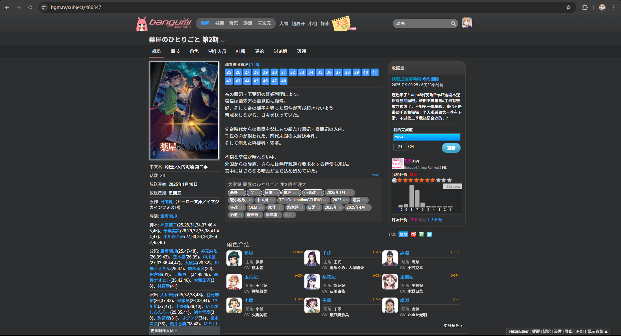Bookmark this page with star icon
Viewport: 621px width, 336px height.
coord(568,7)
